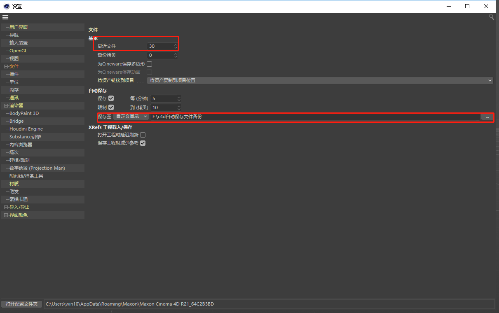499x313 pixels.
Task: Open 输入装置 settings
Action: 19,43
